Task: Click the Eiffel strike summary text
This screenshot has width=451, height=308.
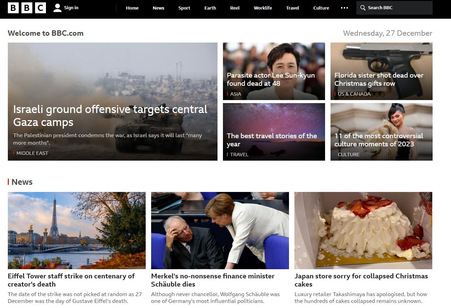Action: click(75, 297)
